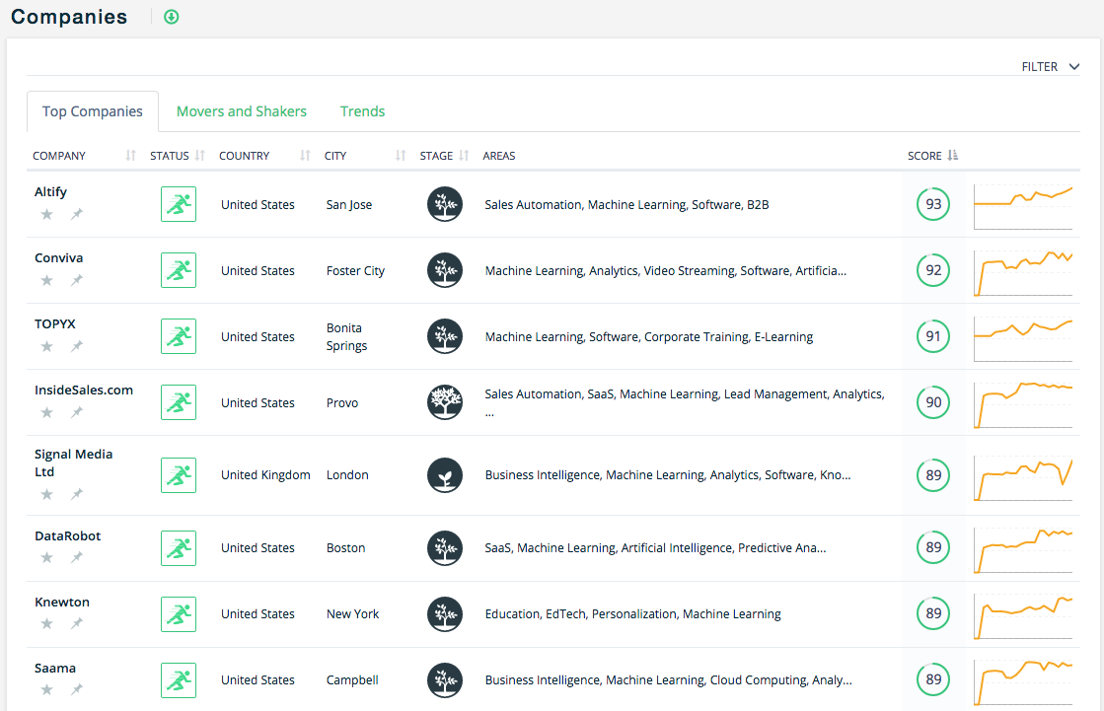The image size is (1104, 711).
Task: Pin the Altify company
Action: pyautogui.click(x=77, y=214)
